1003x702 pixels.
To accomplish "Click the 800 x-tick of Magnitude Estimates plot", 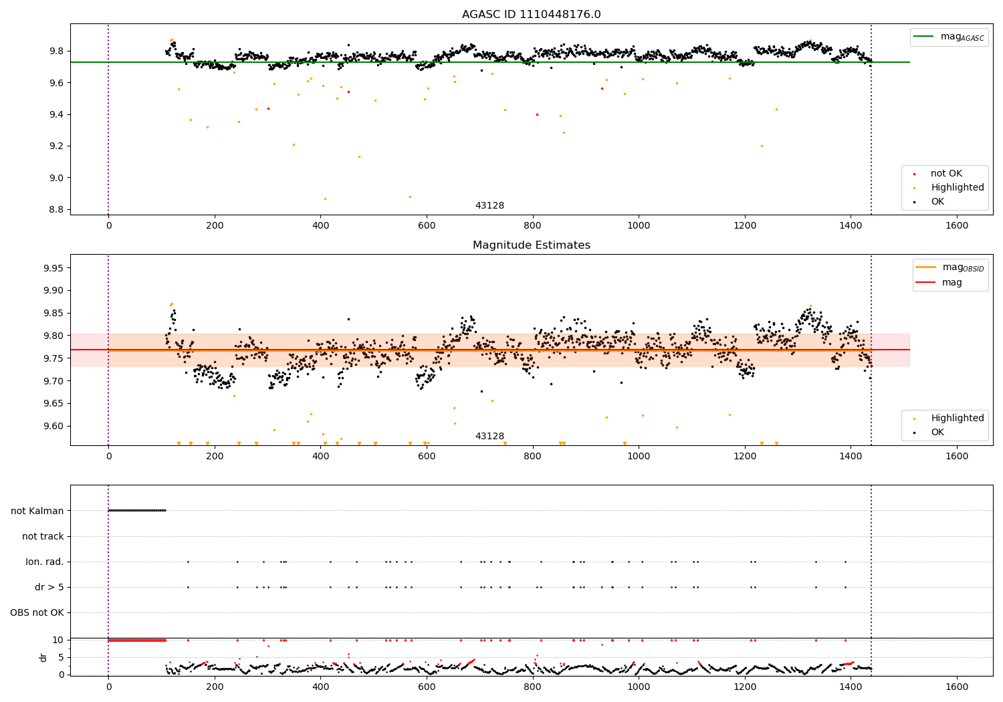I will 533,457.
